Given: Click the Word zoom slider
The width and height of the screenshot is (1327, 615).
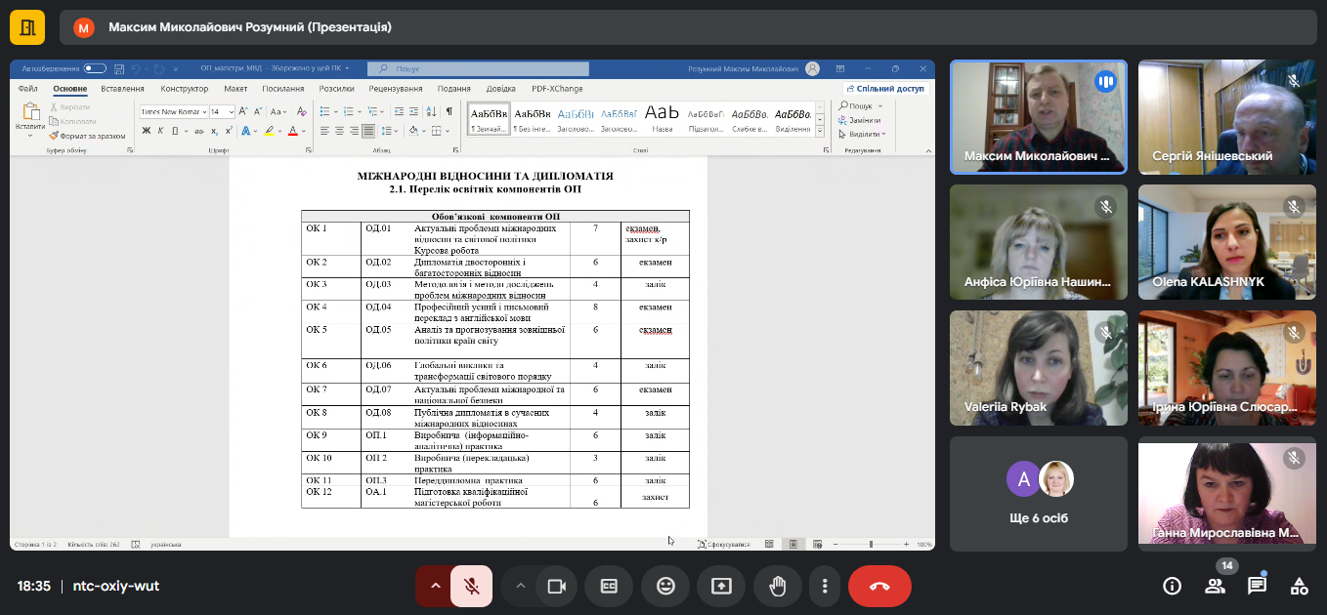Looking at the screenshot, I should (871, 544).
